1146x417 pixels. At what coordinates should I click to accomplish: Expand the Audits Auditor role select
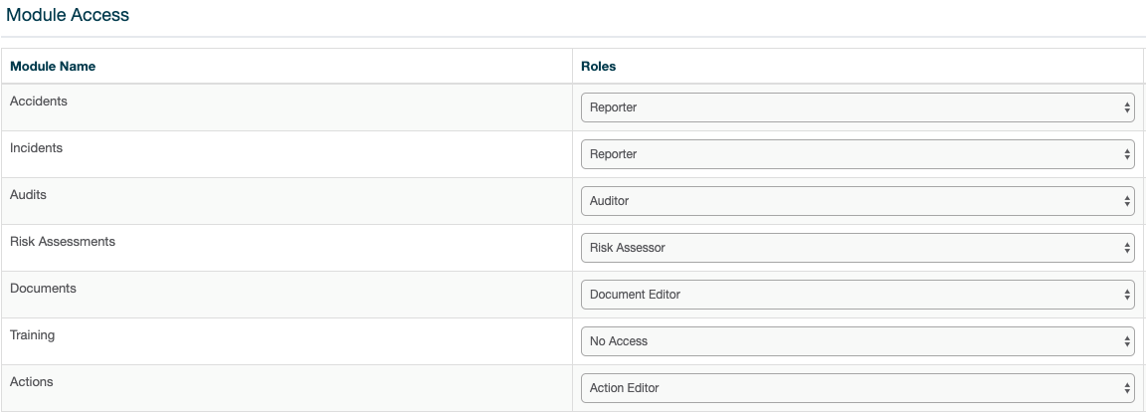[x=858, y=201]
